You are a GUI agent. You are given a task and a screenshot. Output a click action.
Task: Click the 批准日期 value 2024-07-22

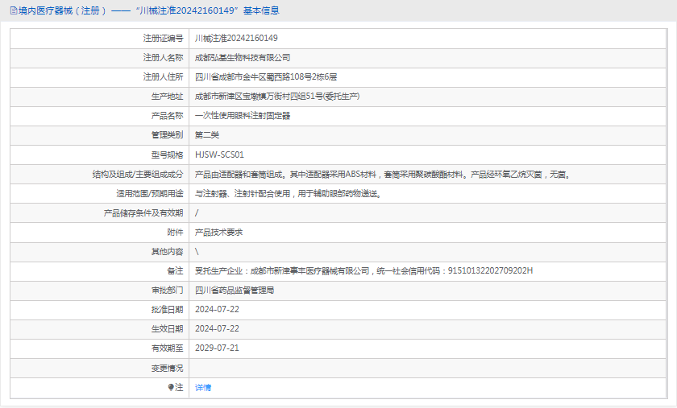click(217, 309)
